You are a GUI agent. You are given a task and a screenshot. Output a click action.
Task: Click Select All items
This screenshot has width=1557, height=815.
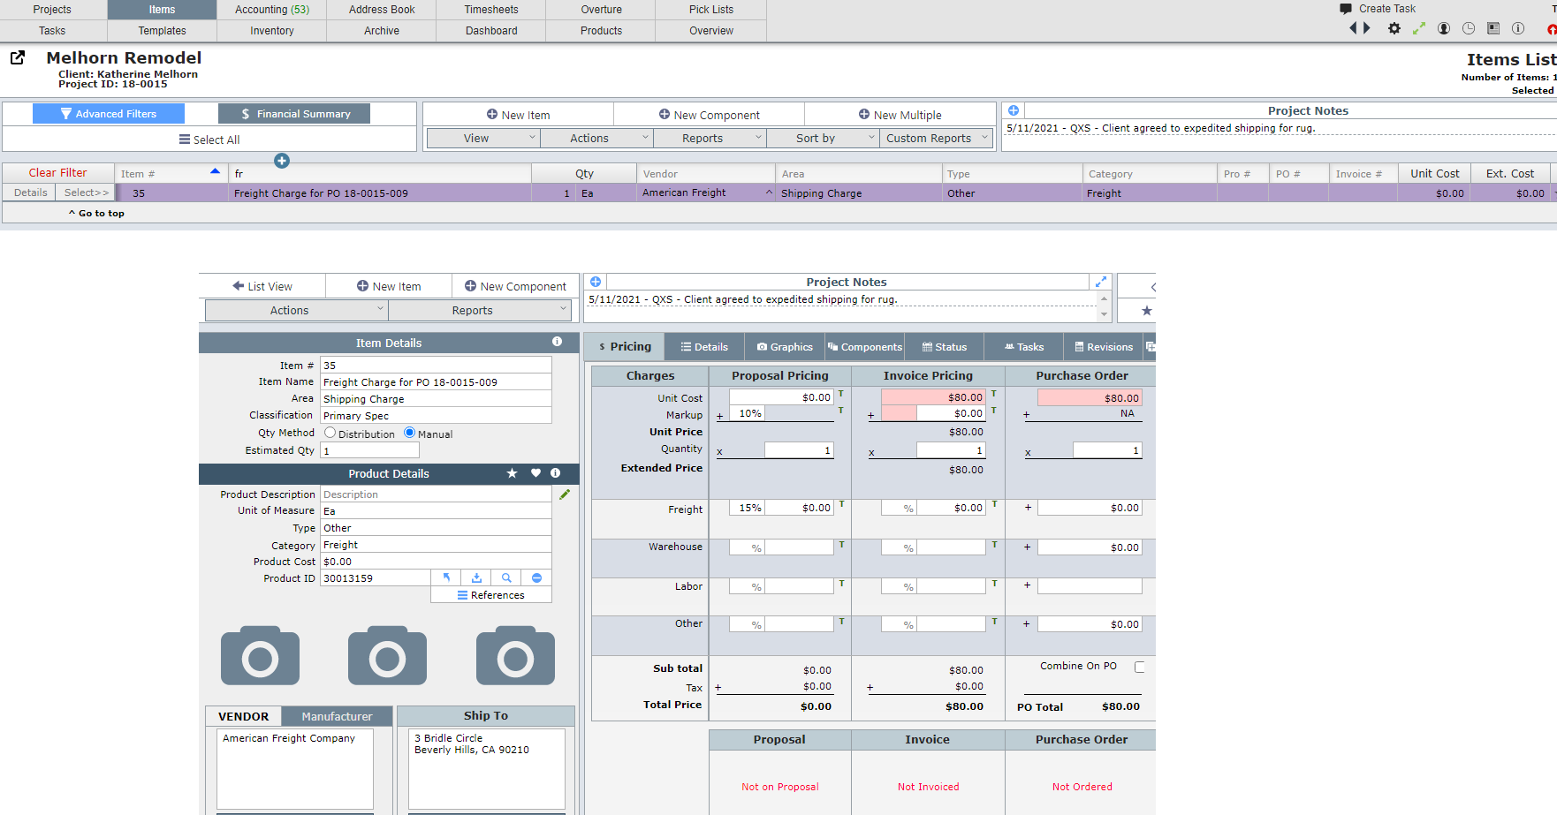(209, 140)
